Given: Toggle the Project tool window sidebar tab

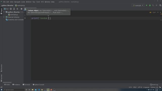Looking at the screenshot, I should (1, 11).
